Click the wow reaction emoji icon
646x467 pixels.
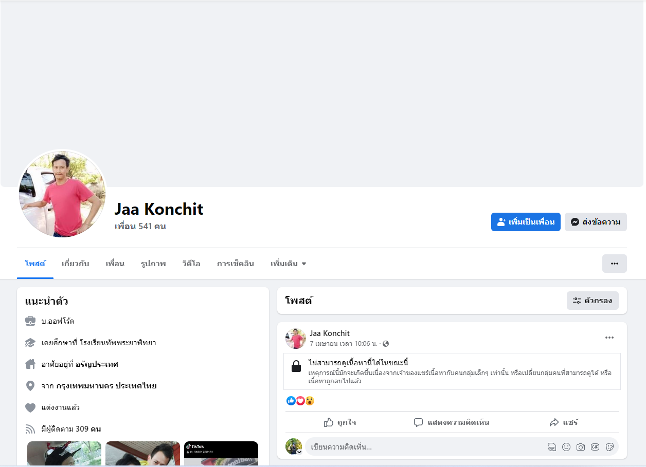pos(310,401)
